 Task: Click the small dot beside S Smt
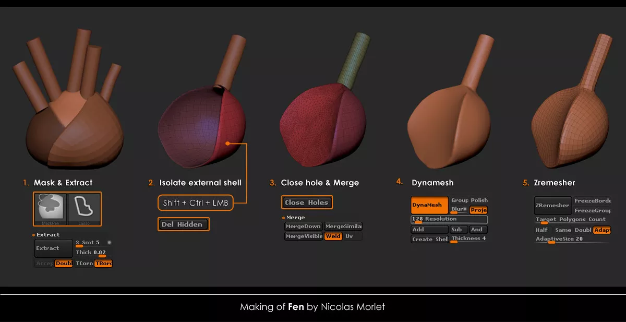(109, 243)
